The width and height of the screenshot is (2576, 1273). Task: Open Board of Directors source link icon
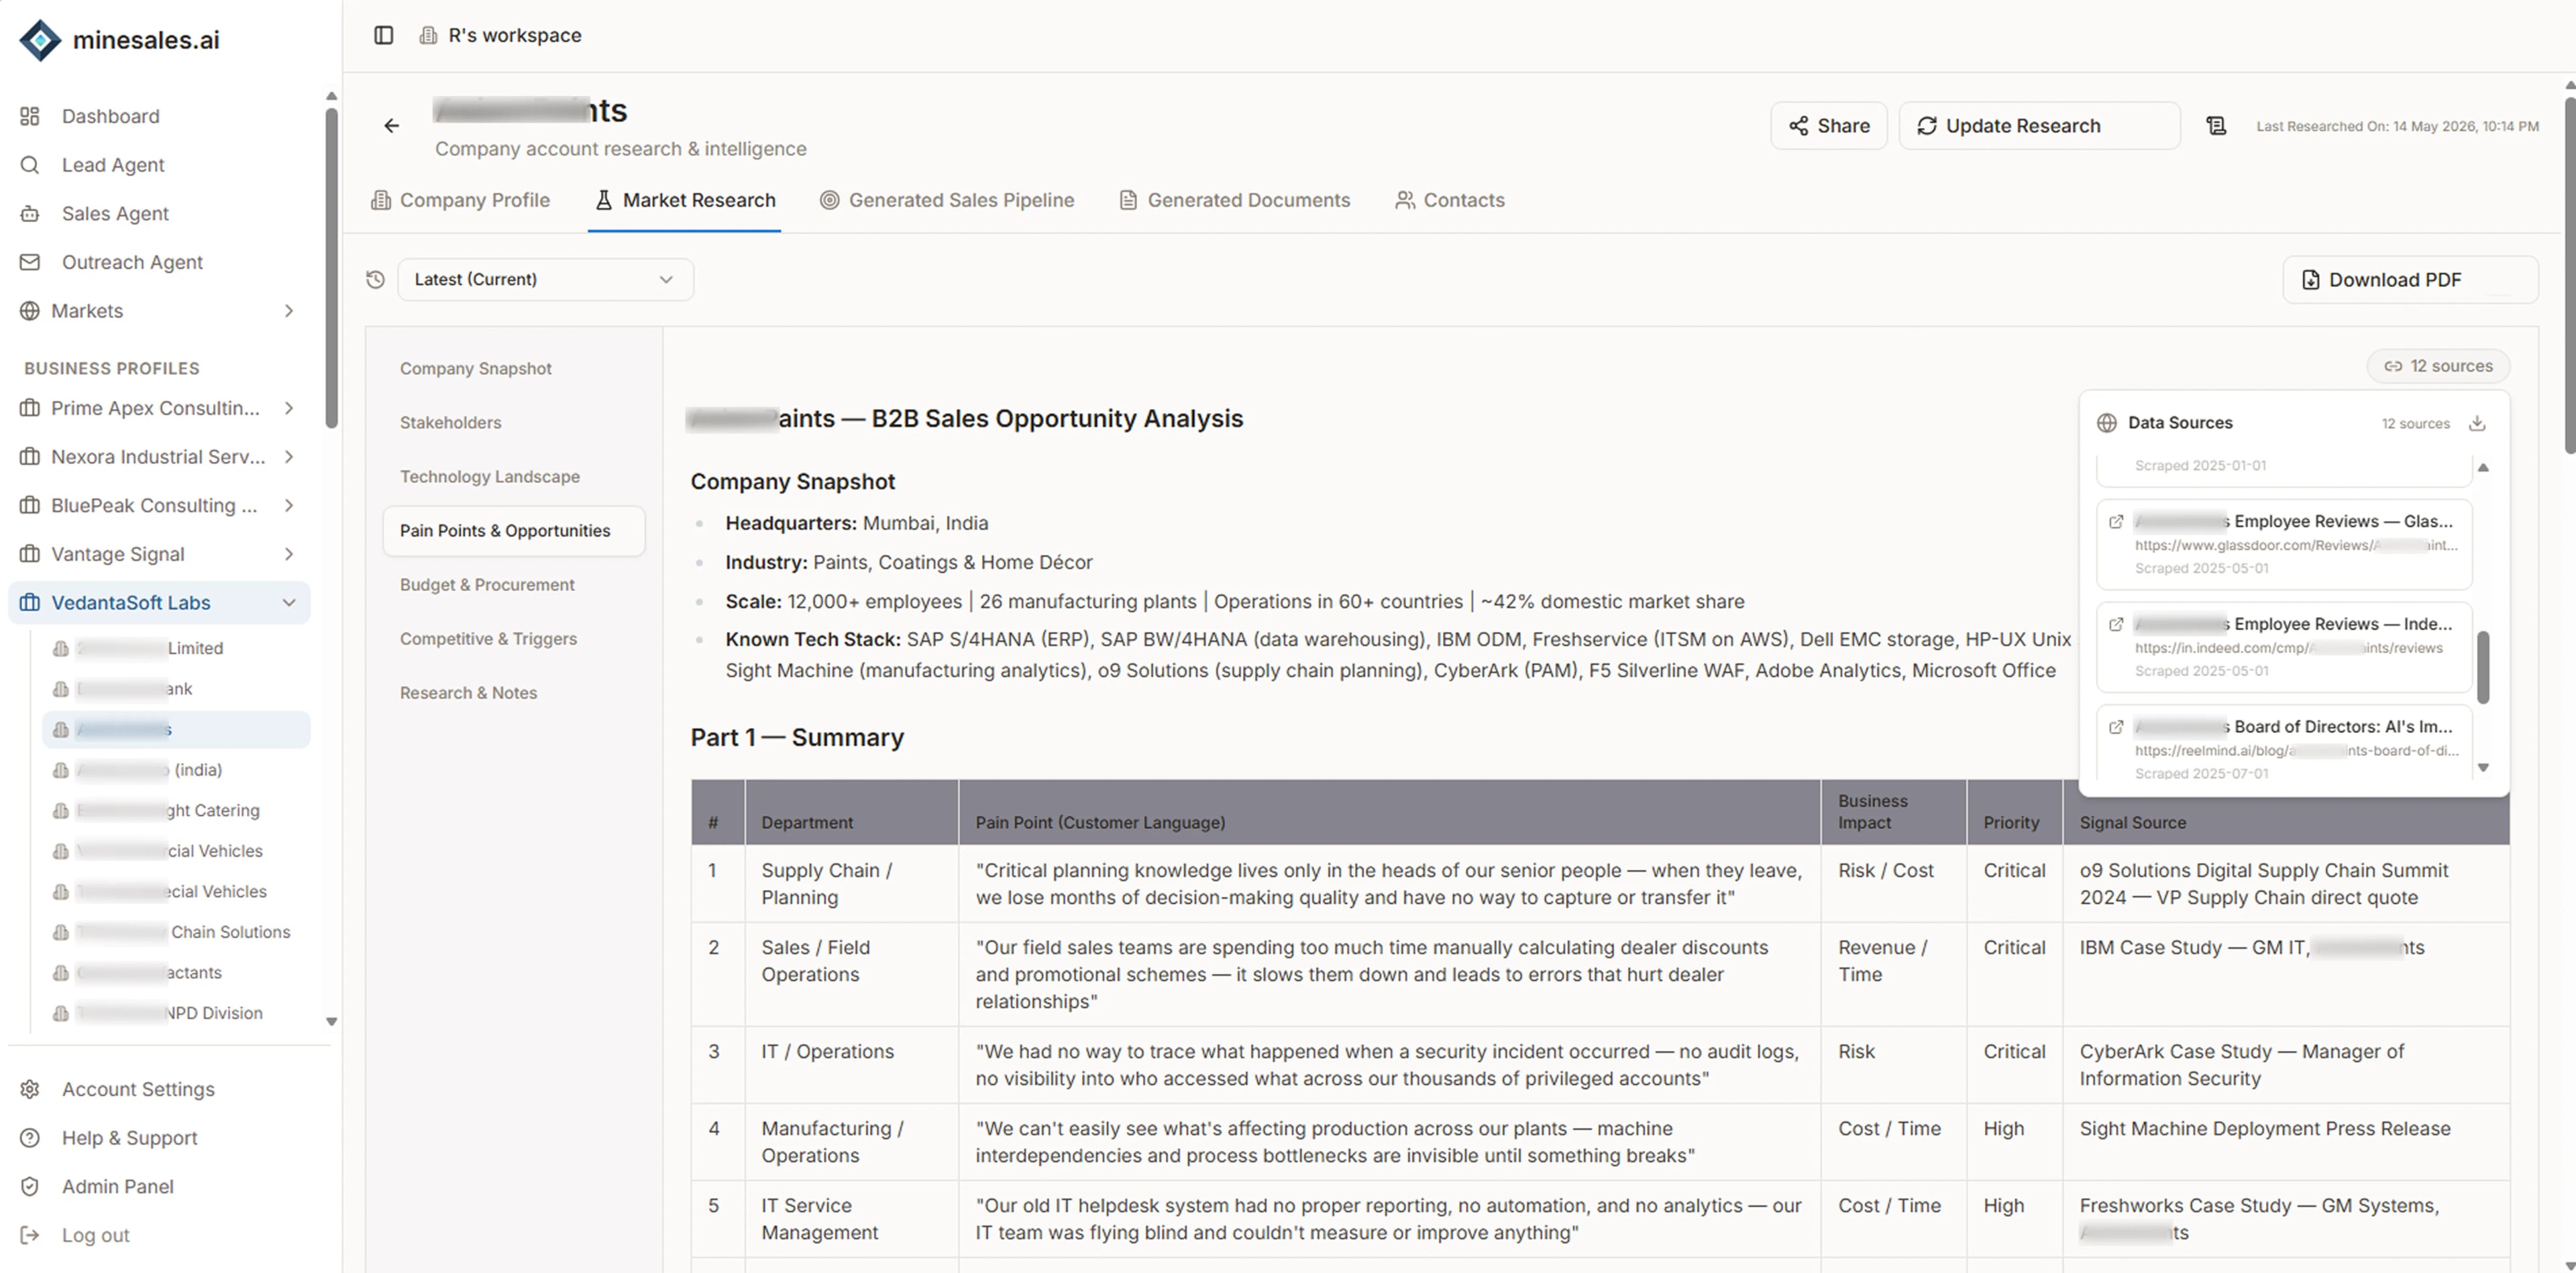tap(2116, 728)
